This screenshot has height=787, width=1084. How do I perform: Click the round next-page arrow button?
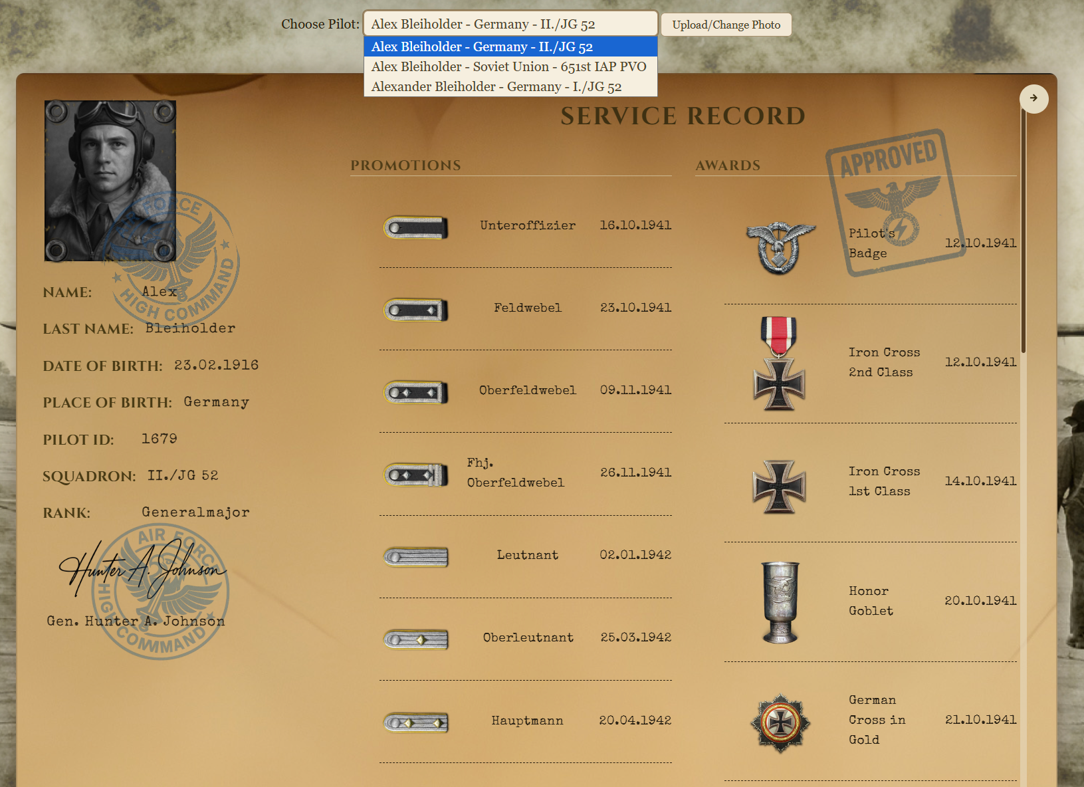(1033, 98)
